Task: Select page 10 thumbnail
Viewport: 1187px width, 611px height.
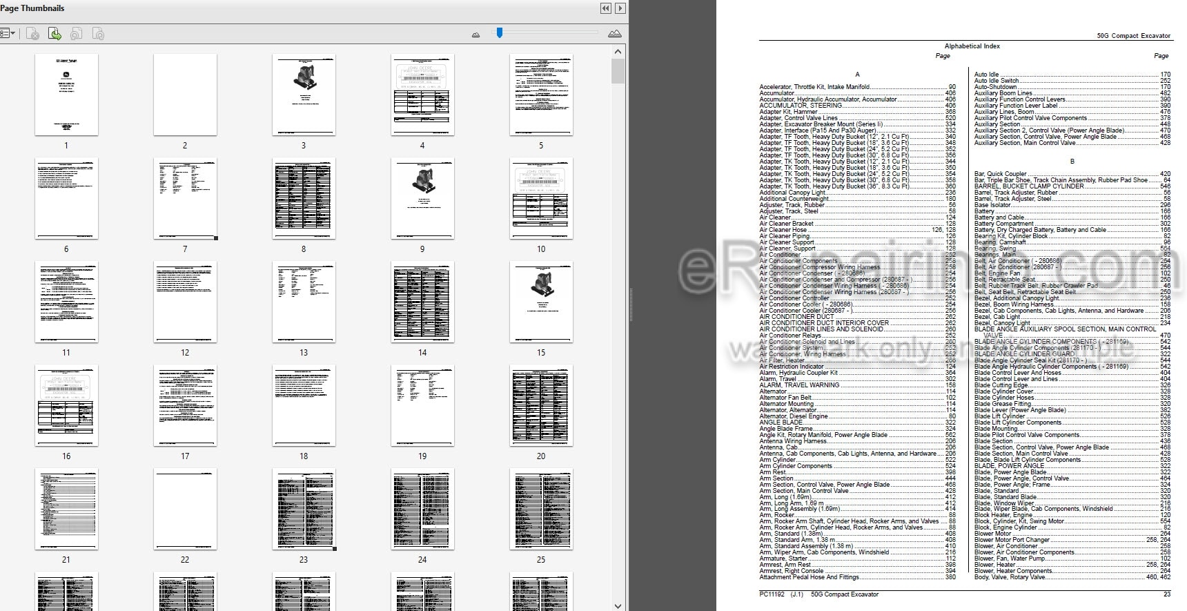Action: click(541, 198)
